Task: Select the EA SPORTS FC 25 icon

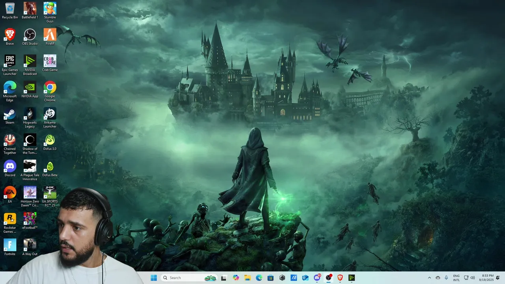Action: click(x=50, y=197)
